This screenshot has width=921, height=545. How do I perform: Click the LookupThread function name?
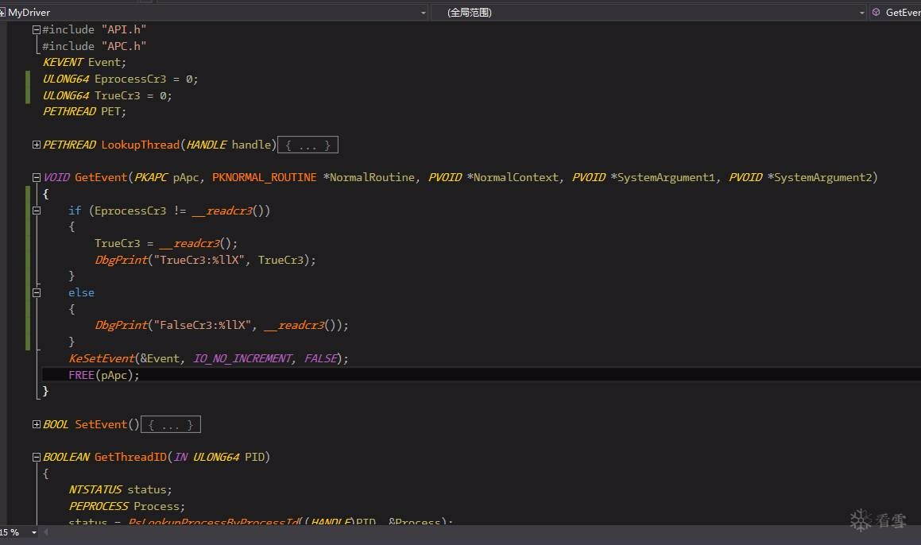coord(141,145)
